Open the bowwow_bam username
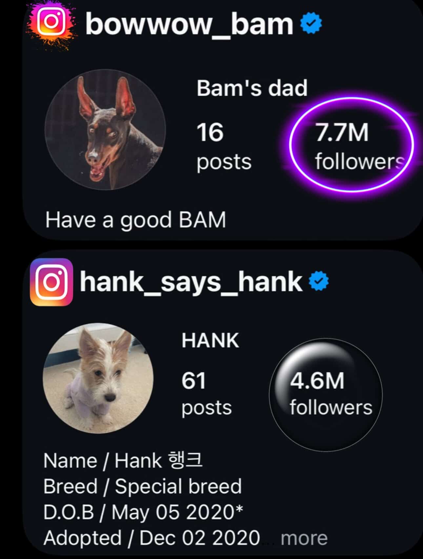This screenshot has width=423, height=559. (x=189, y=24)
